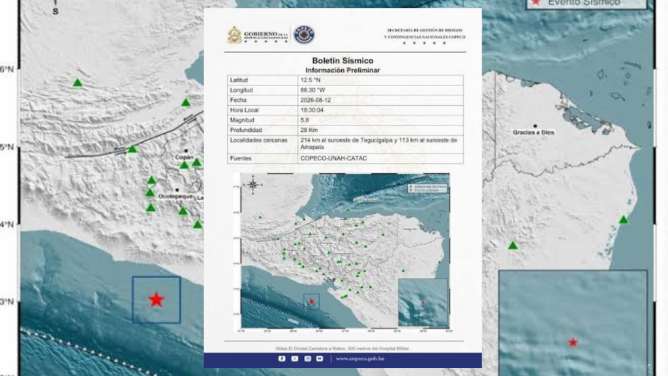668x376 pixels.
Task: Click the Boletín Sísmico title
Action: tap(342, 61)
